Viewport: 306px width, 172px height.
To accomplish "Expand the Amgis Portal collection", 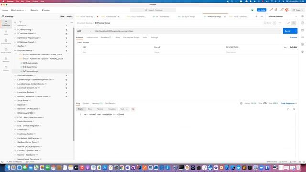I will (15, 101).
